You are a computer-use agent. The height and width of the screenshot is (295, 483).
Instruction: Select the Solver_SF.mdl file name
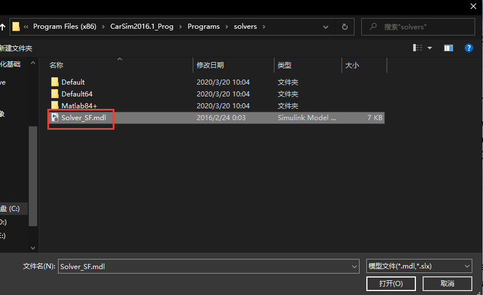83,117
